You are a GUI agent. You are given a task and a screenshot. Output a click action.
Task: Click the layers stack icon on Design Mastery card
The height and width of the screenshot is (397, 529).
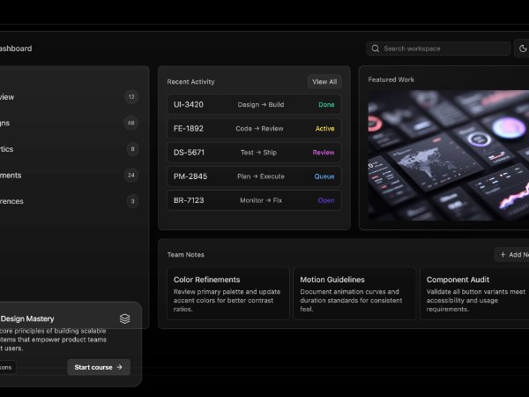(x=125, y=318)
